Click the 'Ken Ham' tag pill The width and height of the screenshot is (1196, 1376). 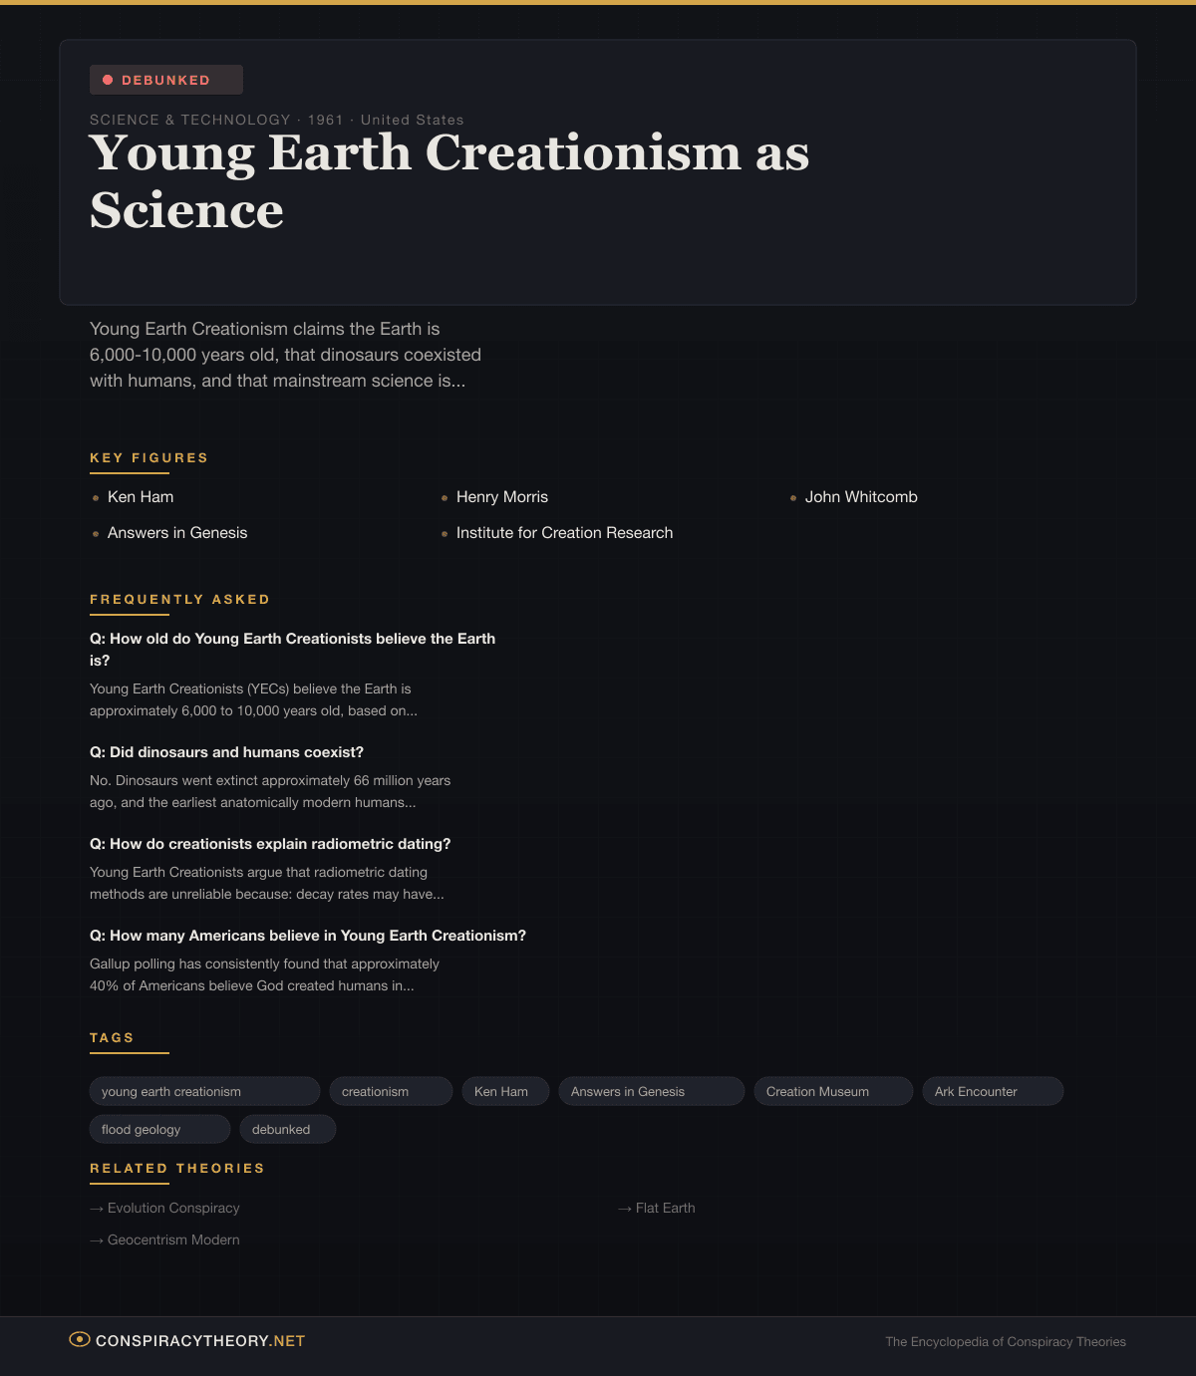pyautogui.click(x=505, y=1092)
